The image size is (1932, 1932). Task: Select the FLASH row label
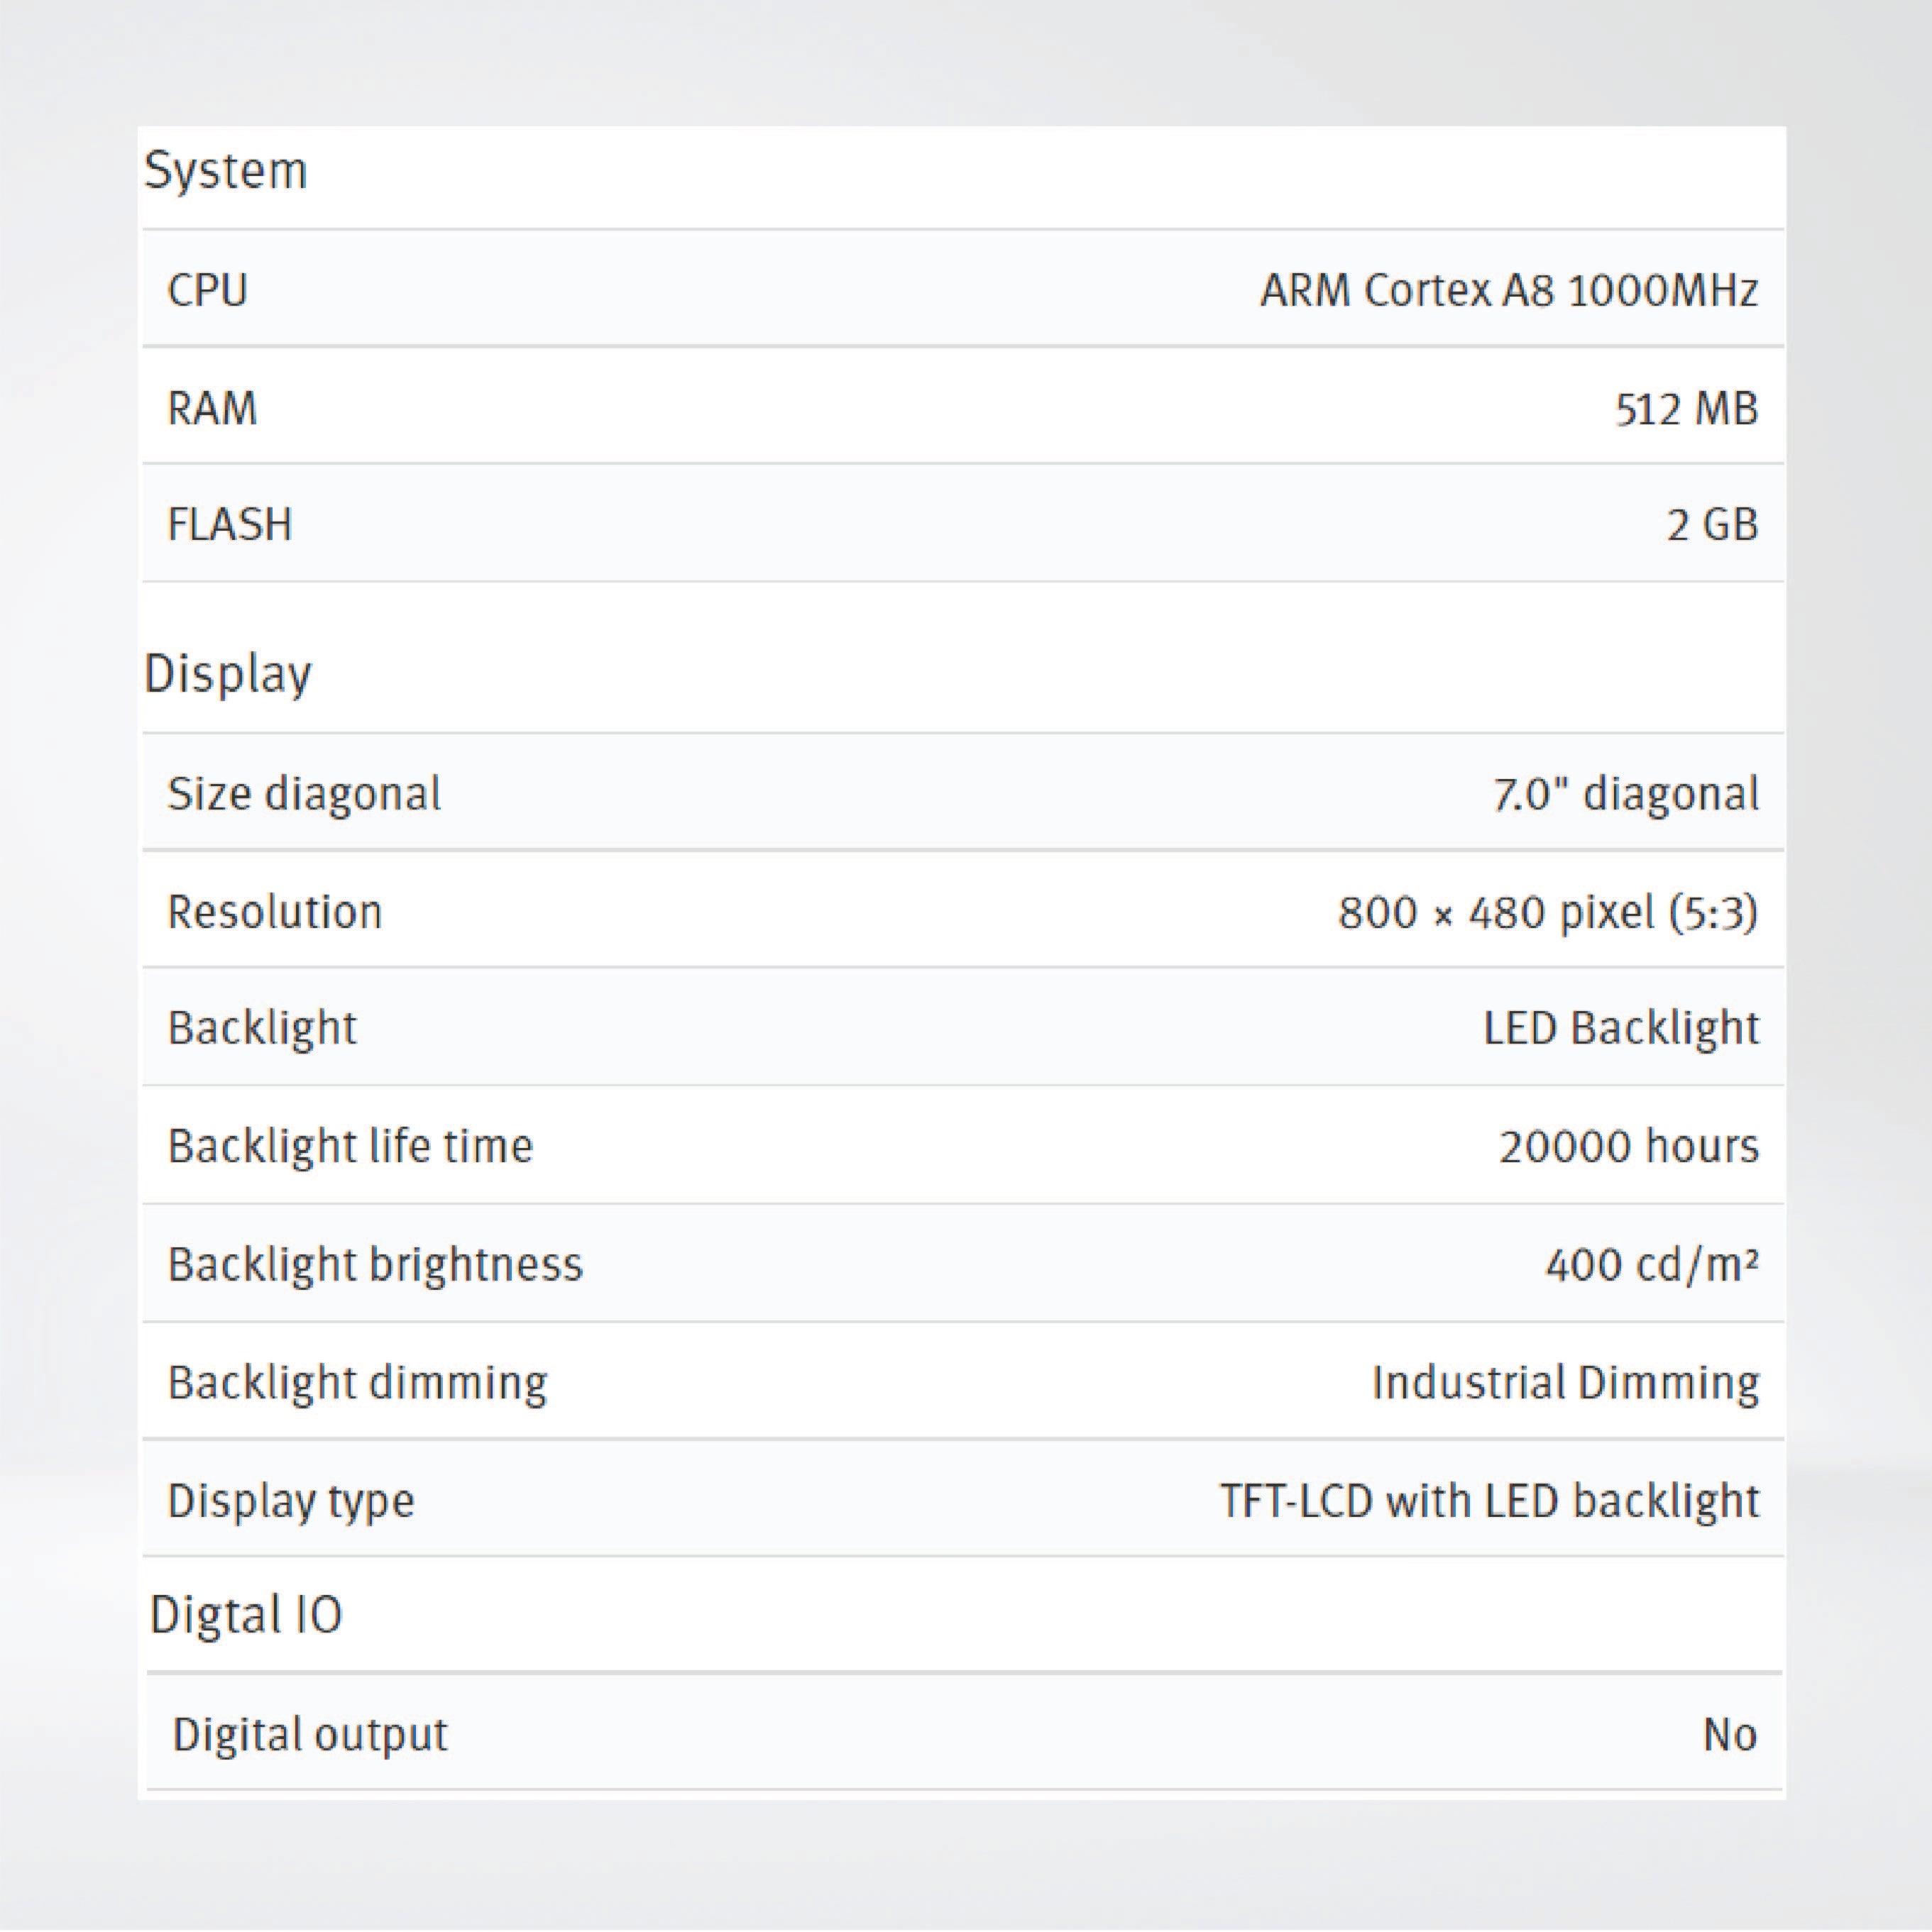click(229, 525)
